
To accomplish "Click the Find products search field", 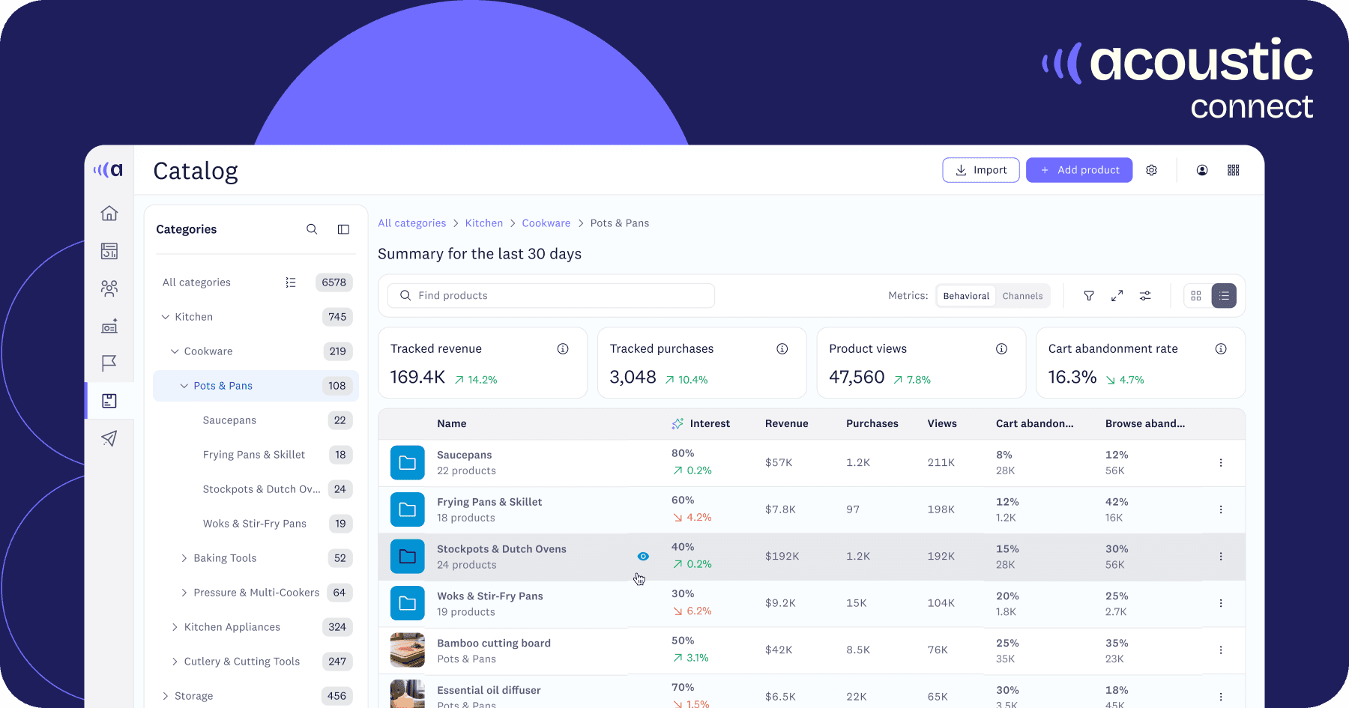I will click(551, 296).
